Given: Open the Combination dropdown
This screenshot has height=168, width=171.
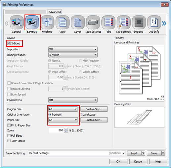Looking at the screenshot, I should coord(73,100).
